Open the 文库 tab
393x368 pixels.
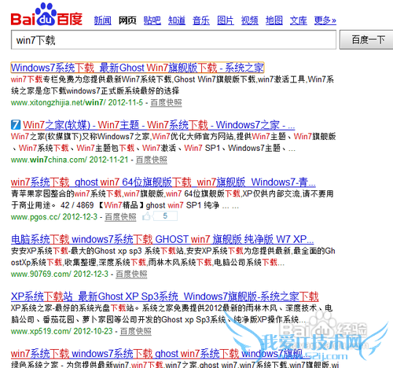click(298, 20)
